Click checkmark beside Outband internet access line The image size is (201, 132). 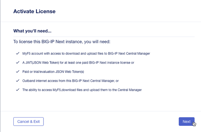click(x=17, y=80)
